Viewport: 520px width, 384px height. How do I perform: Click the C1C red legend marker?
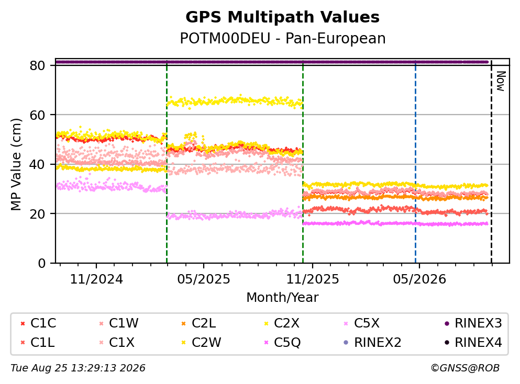point(23,323)
